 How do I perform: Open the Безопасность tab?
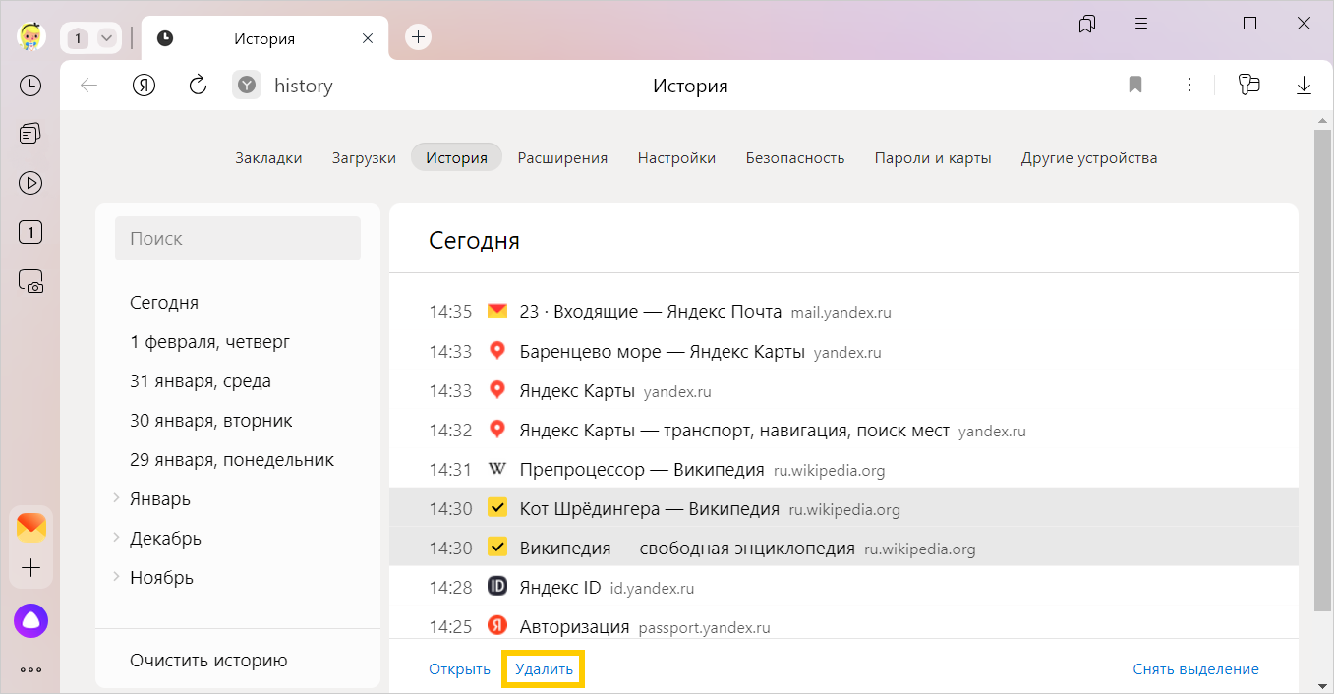click(795, 157)
